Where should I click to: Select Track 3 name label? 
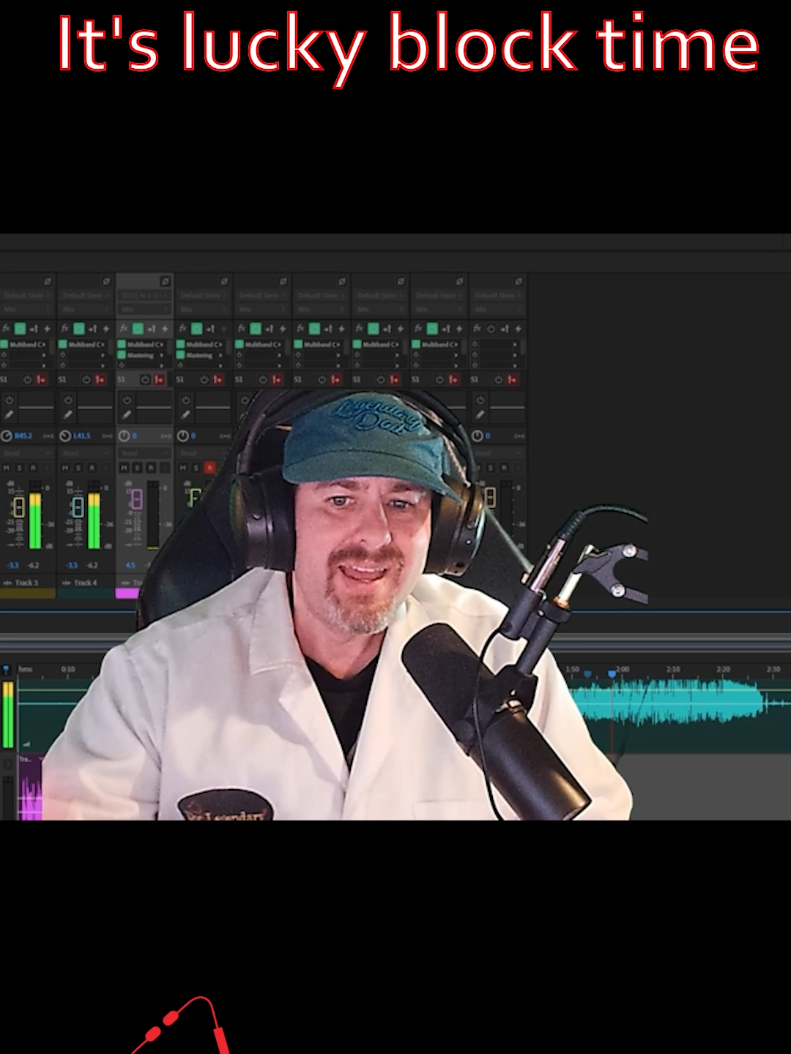(26, 583)
